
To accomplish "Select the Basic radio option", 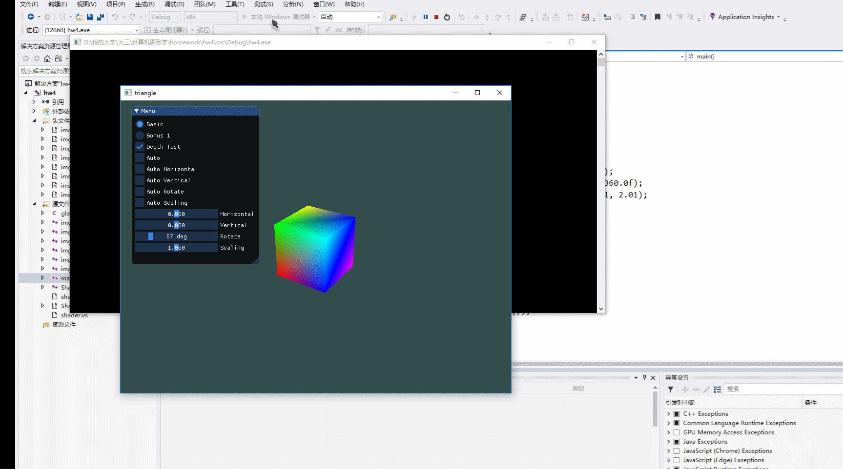I will tap(140, 124).
